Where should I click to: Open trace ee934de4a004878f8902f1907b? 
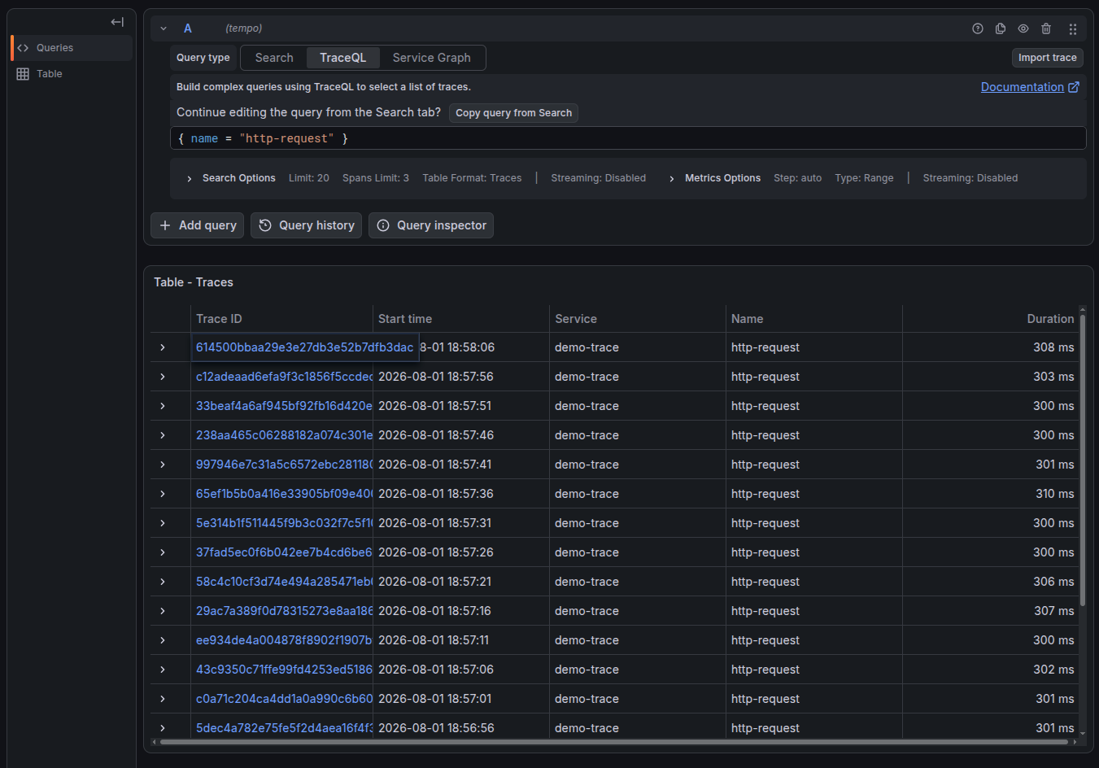click(284, 640)
